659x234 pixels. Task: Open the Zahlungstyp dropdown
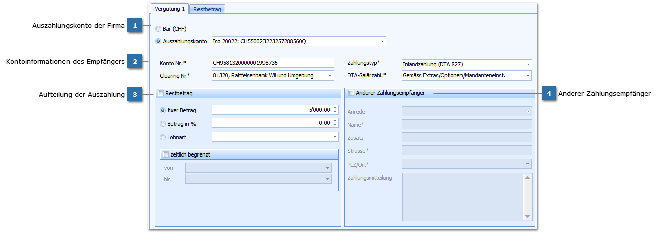coord(528,64)
